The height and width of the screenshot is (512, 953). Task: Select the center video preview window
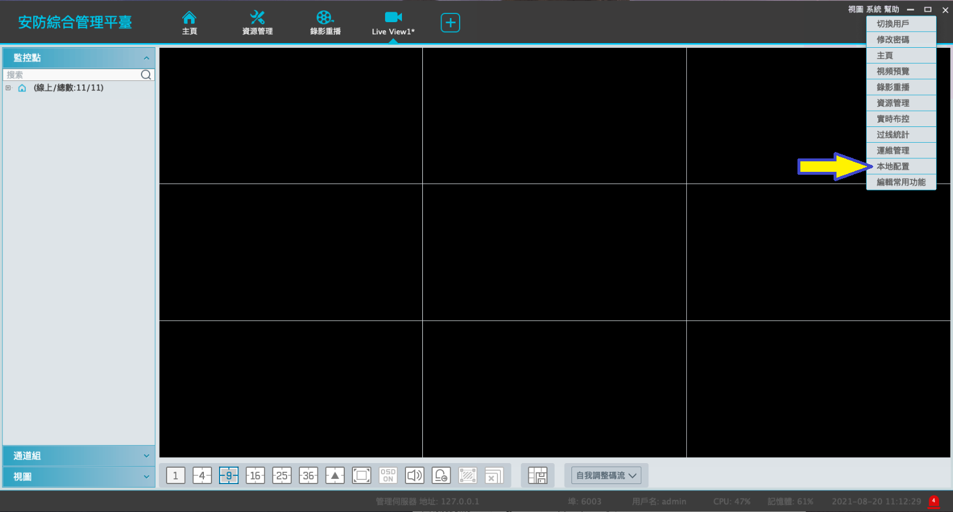[x=554, y=252]
